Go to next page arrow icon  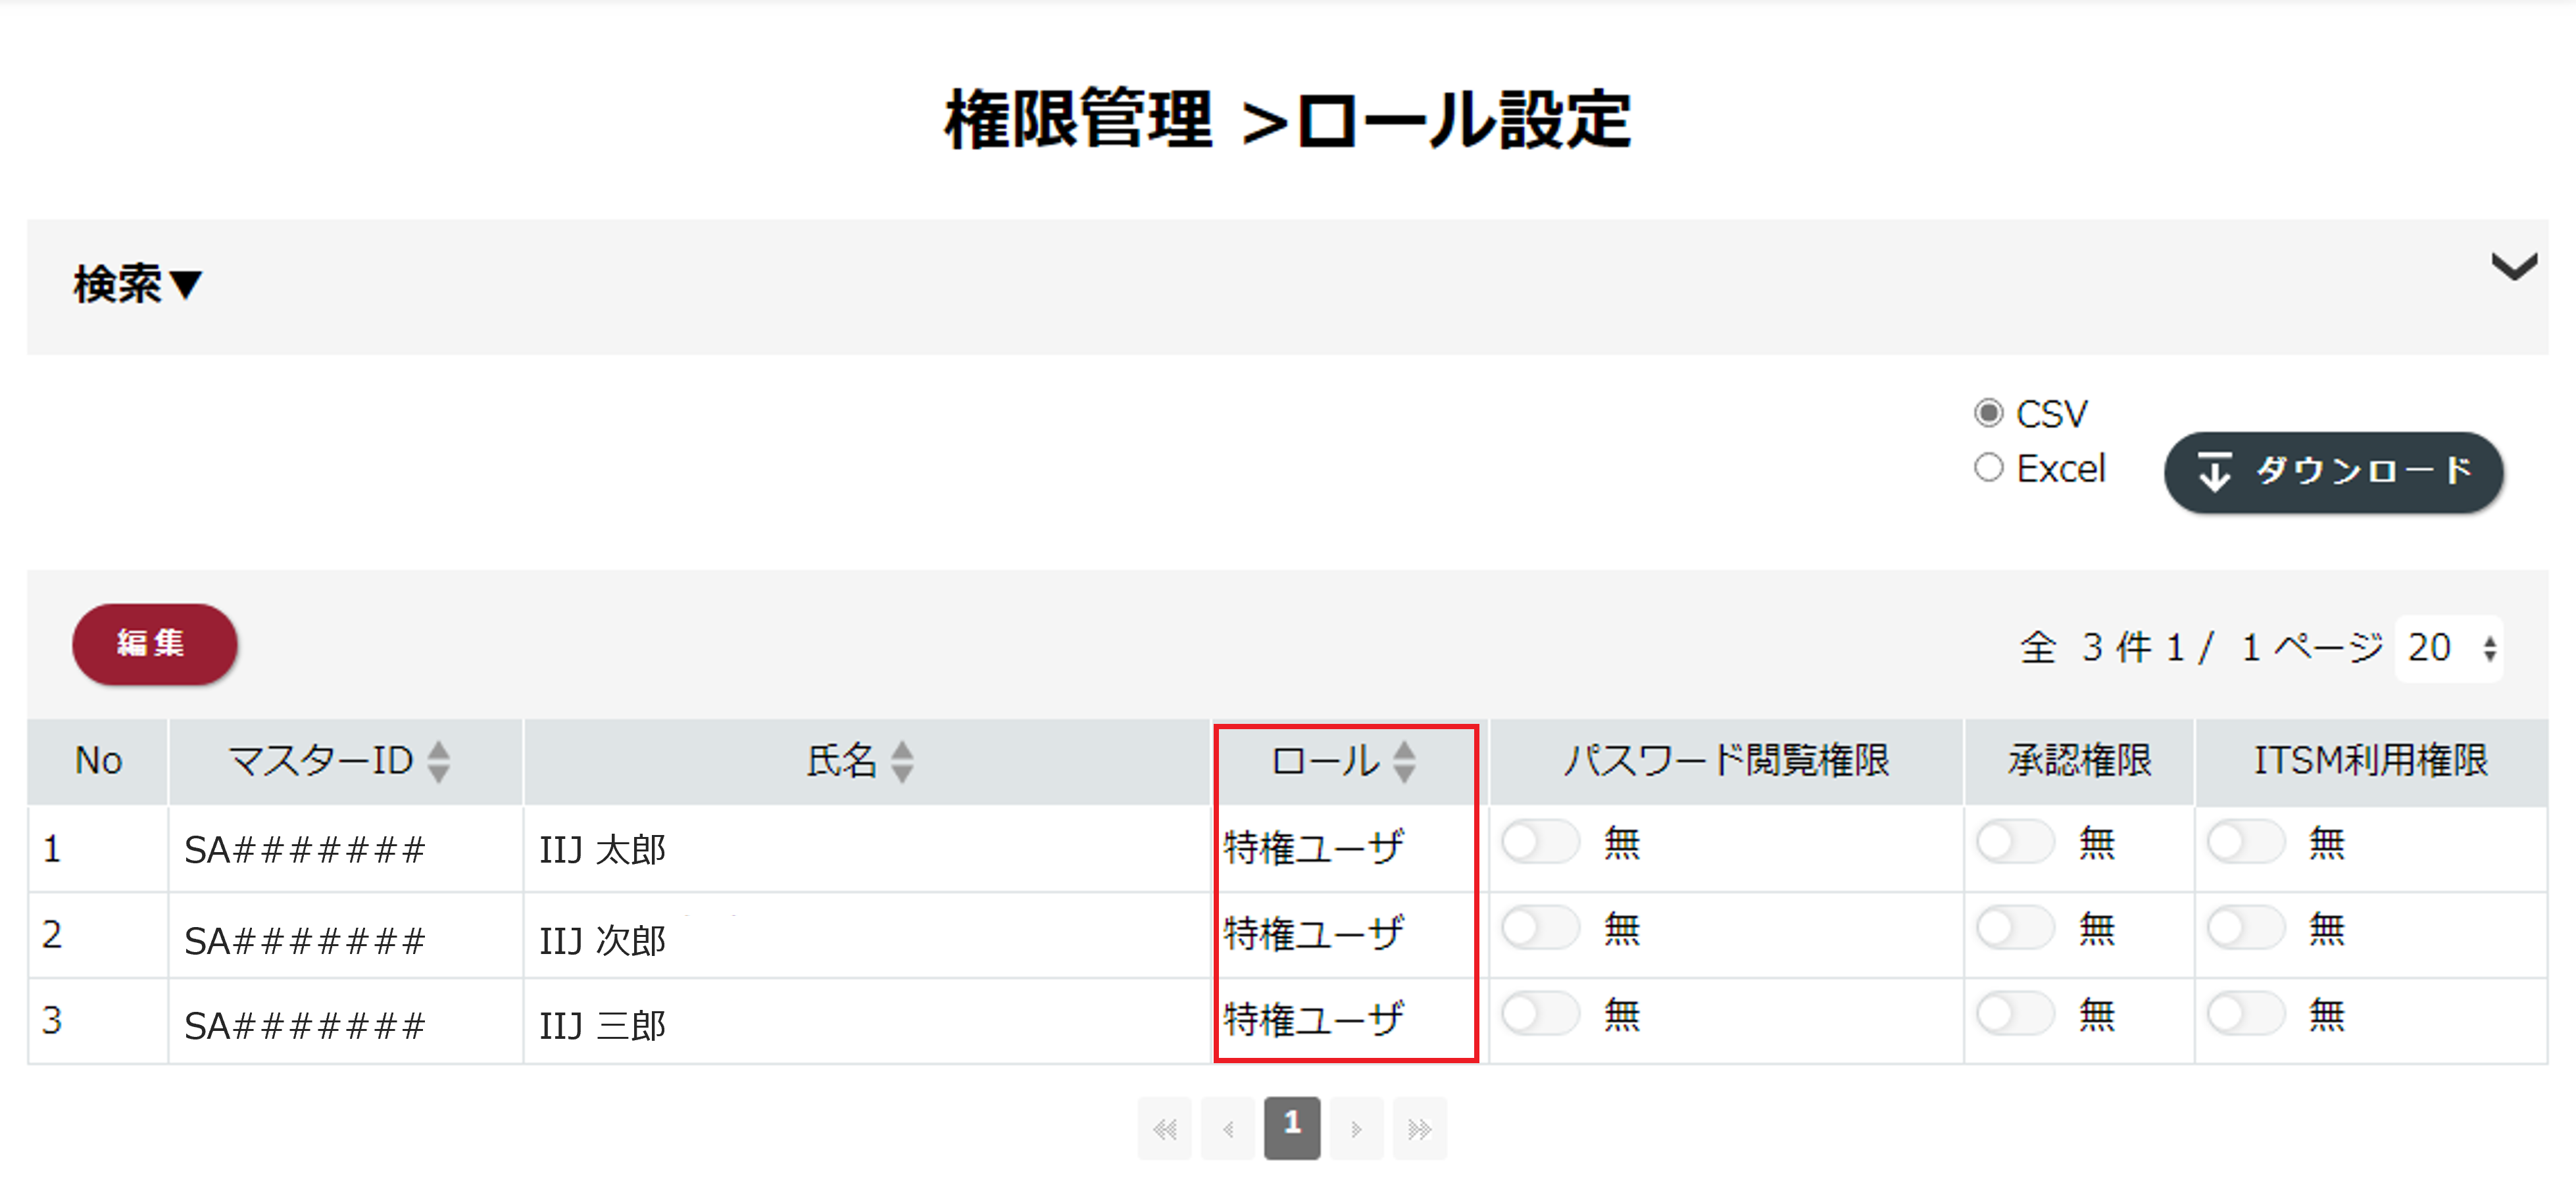[1356, 1129]
